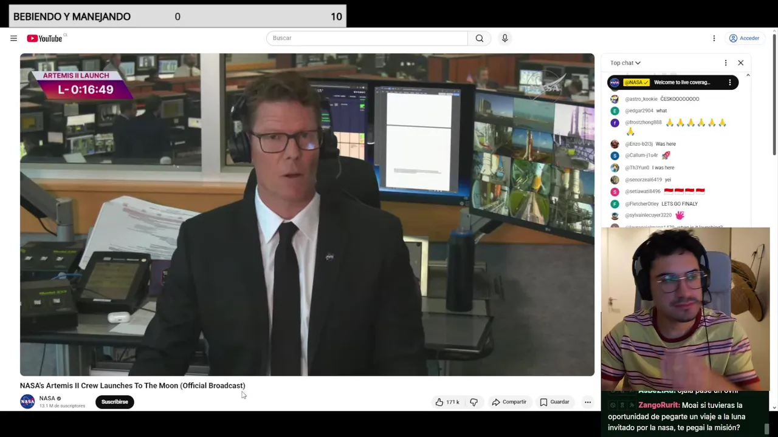778x437 pixels.
Task: Like the video with thumbs up
Action: [x=447, y=402]
